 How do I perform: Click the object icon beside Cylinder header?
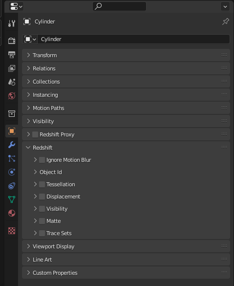point(27,22)
